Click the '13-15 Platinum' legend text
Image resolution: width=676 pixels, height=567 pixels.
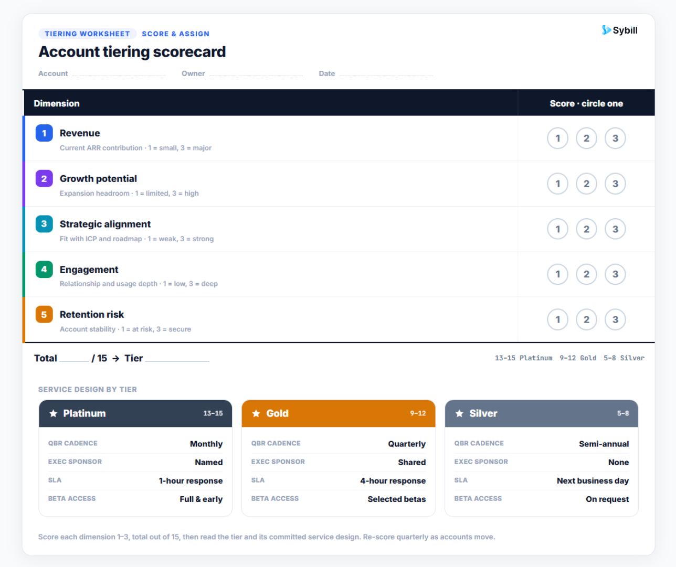[523, 358]
